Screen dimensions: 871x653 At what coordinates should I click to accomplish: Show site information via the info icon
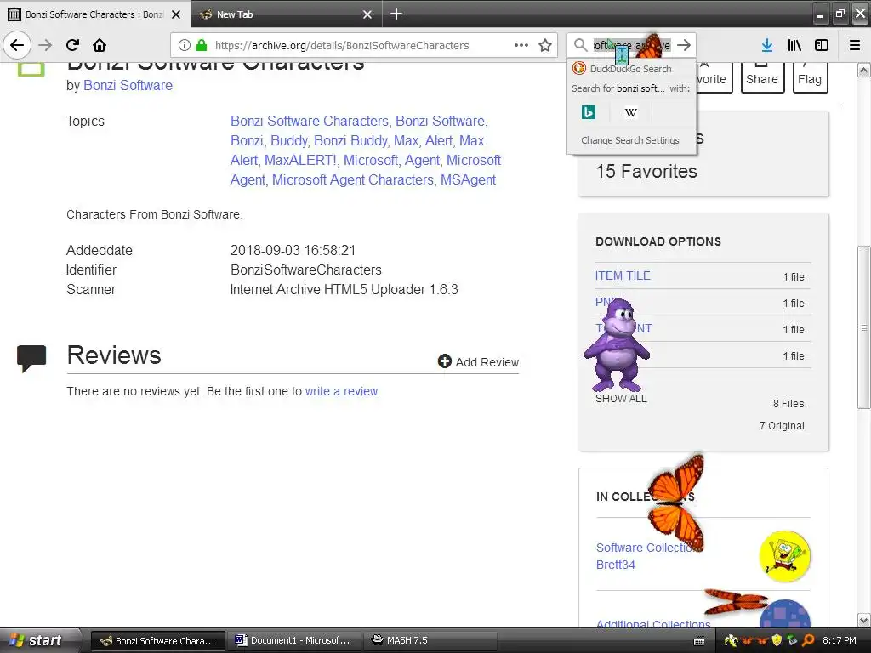point(185,45)
